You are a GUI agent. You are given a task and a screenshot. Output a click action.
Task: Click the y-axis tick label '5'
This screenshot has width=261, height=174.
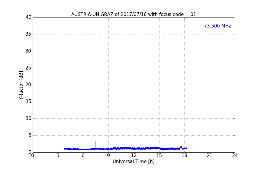pyautogui.click(x=30, y=135)
